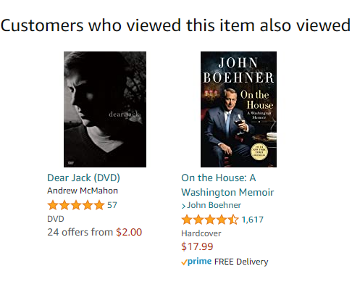Click the FREE Delivery text
Viewport: 352px width, 287px height.
coord(241,262)
